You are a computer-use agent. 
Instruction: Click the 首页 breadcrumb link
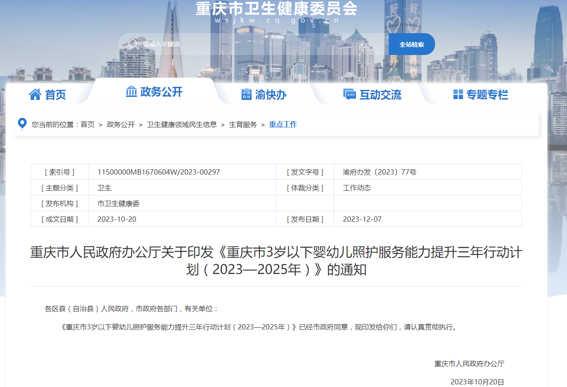click(87, 124)
